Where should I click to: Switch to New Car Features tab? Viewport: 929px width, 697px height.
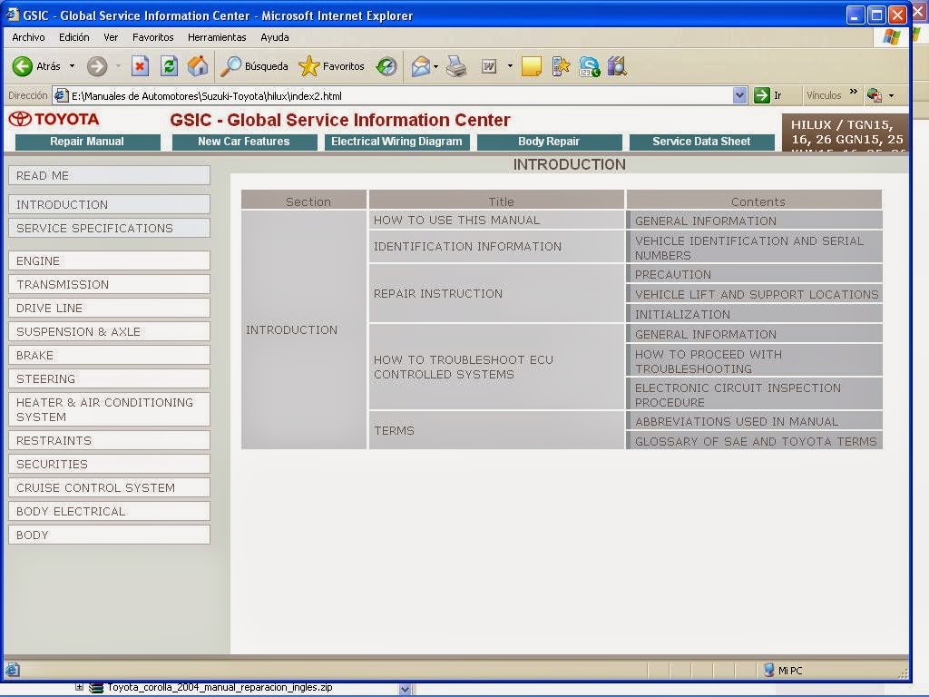point(244,142)
